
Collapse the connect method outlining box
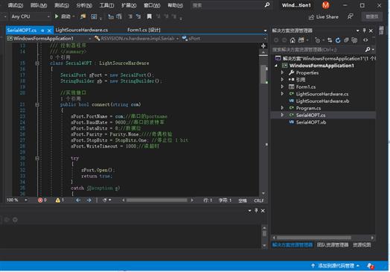[37, 104]
